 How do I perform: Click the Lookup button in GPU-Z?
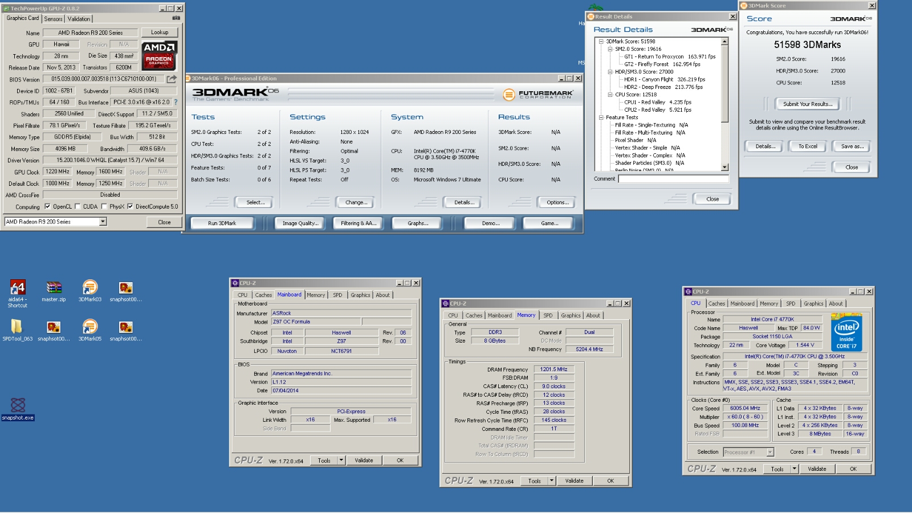click(160, 32)
